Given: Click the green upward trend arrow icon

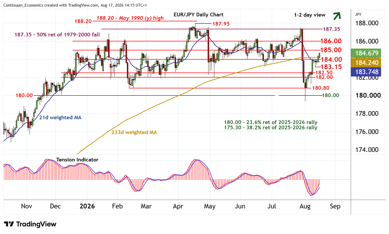Looking at the screenshot, I should 337,16.
